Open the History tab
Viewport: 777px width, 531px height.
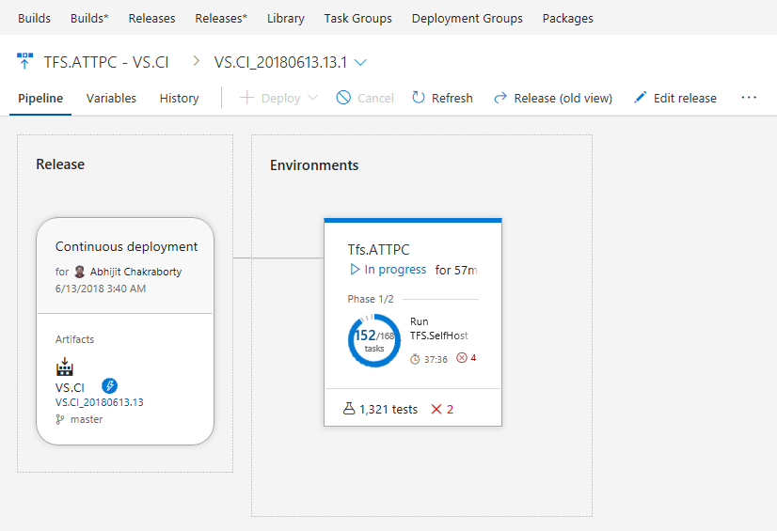point(179,98)
